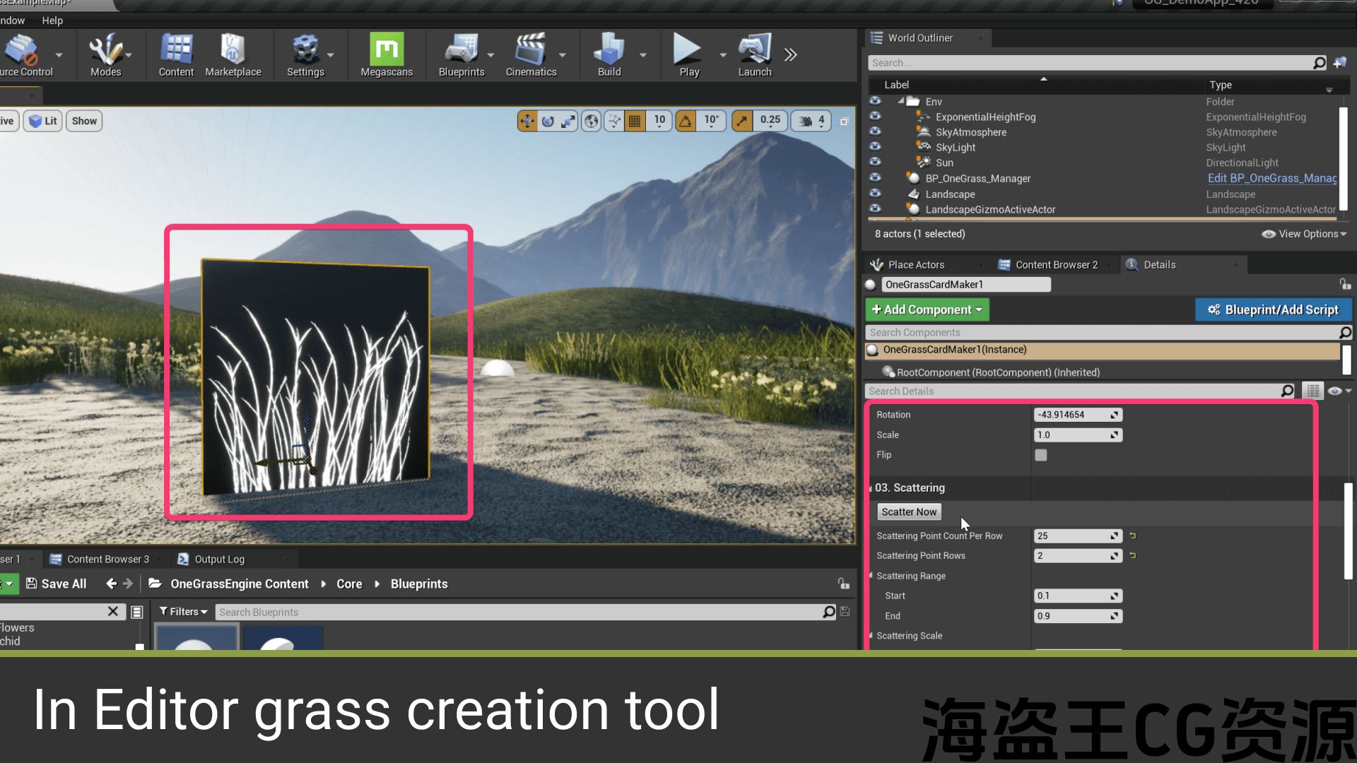Hide the SkyAtmosphere actor via eye icon

pyautogui.click(x=875, y=131)
